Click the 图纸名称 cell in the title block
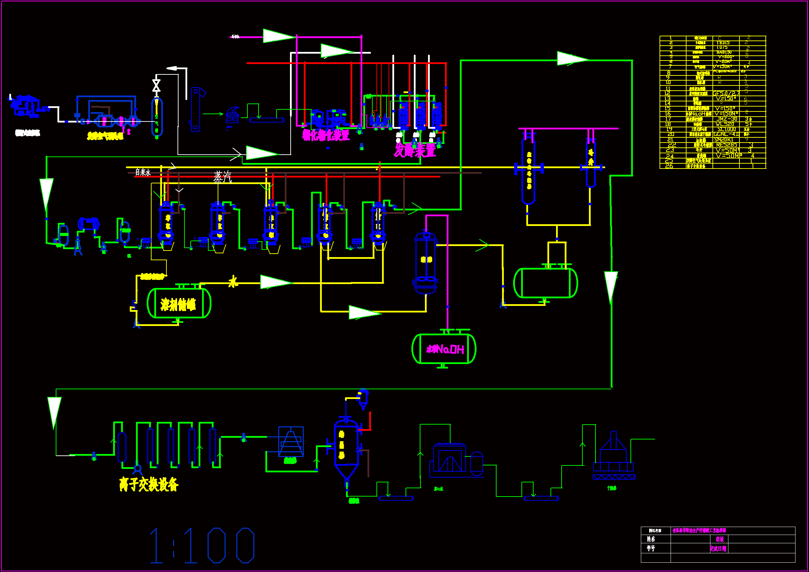 (655, 530)
